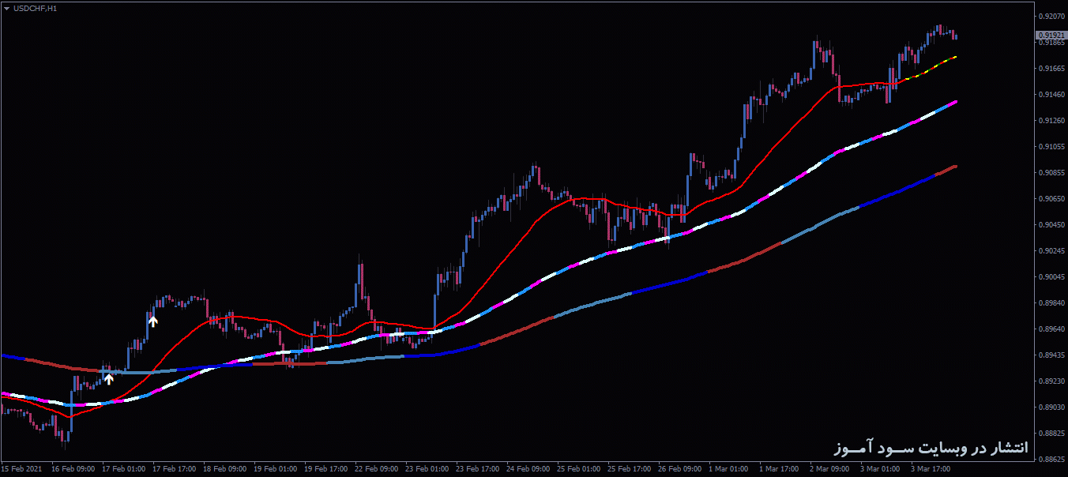Click the 23 Feb 01:00 time label
This screenshot has width=1068, height=477.
427,469
